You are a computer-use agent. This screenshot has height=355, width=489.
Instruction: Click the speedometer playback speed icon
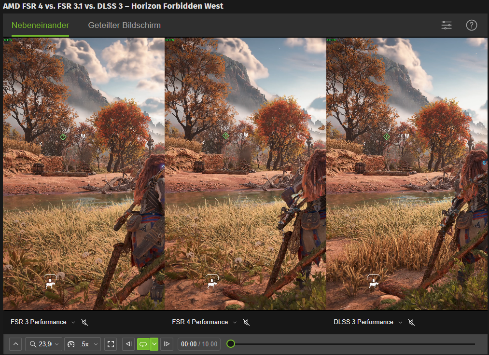(71, 344)
